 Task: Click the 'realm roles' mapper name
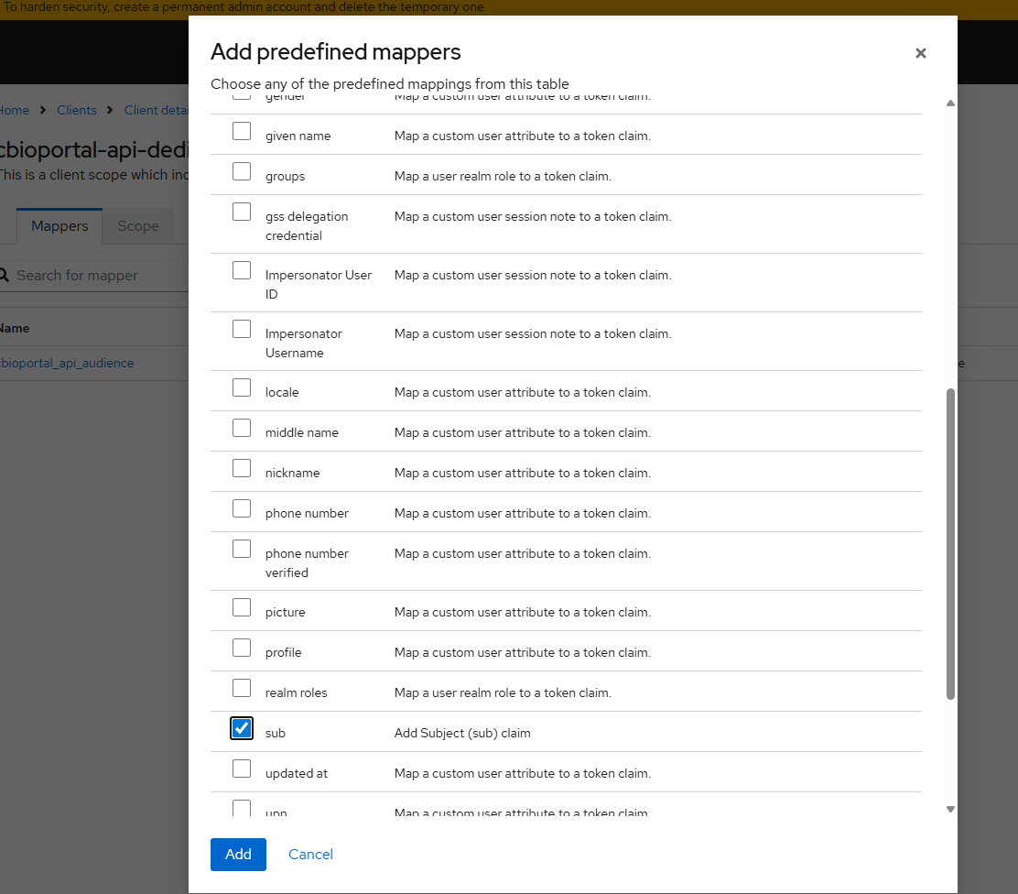[296, 692]
